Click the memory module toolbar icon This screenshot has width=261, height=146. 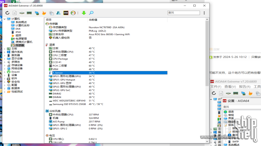tap(29, 13)
